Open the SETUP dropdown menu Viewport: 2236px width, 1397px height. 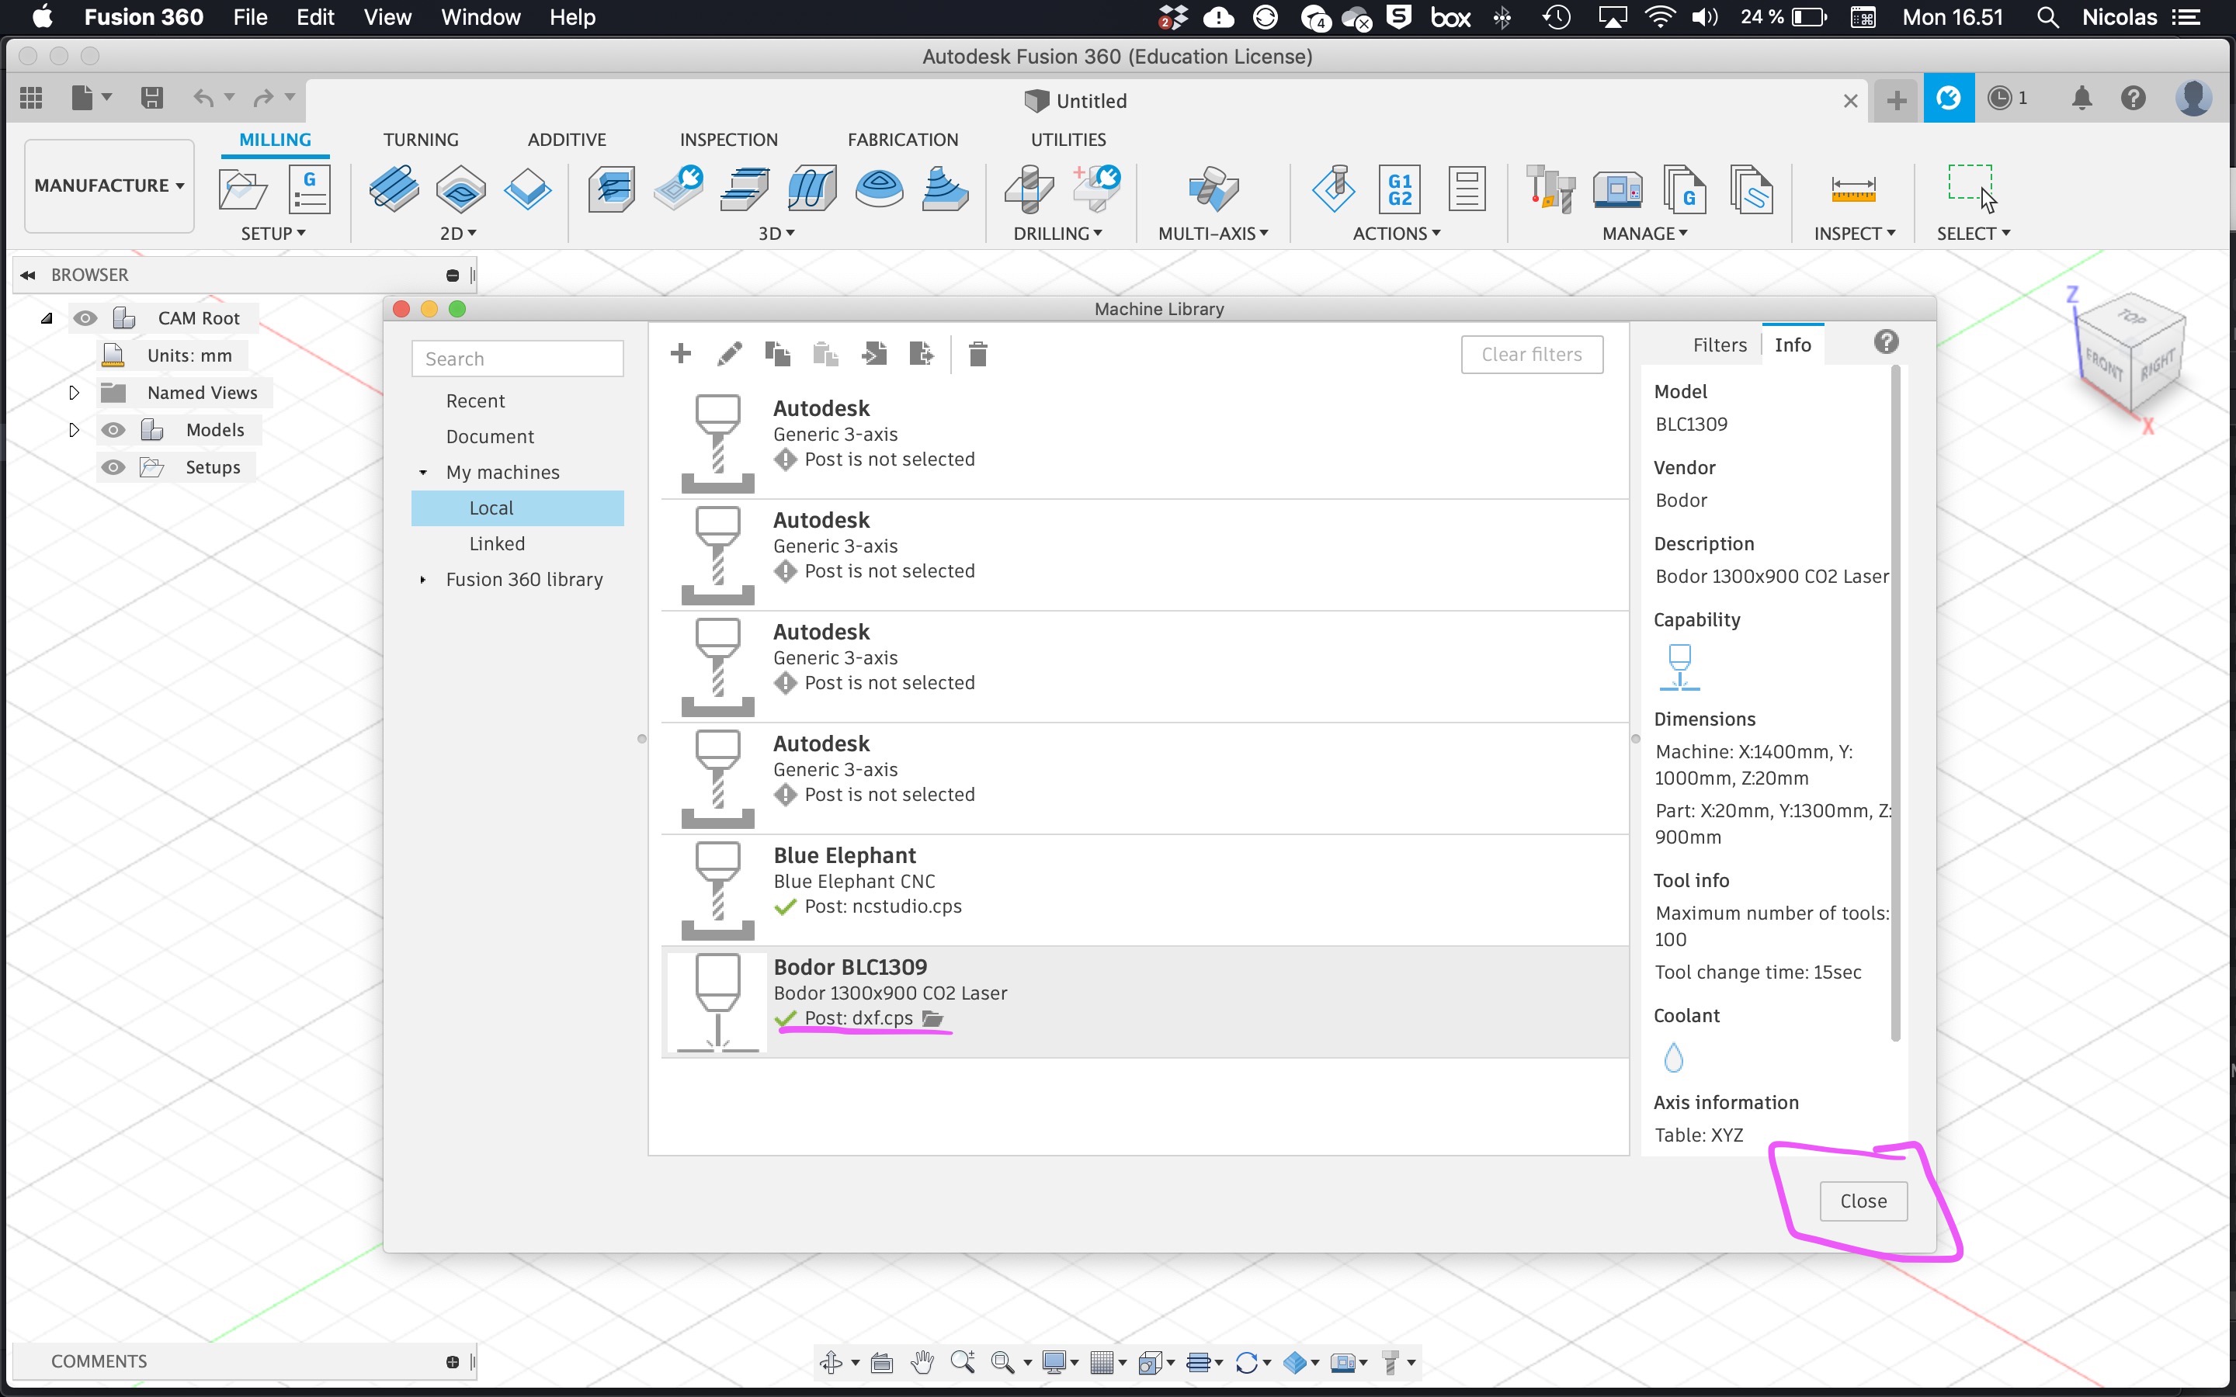tap(273, 234)
